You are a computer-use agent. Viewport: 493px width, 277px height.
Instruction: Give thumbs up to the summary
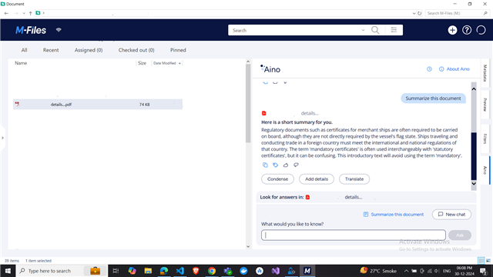(x=286, y=165)
